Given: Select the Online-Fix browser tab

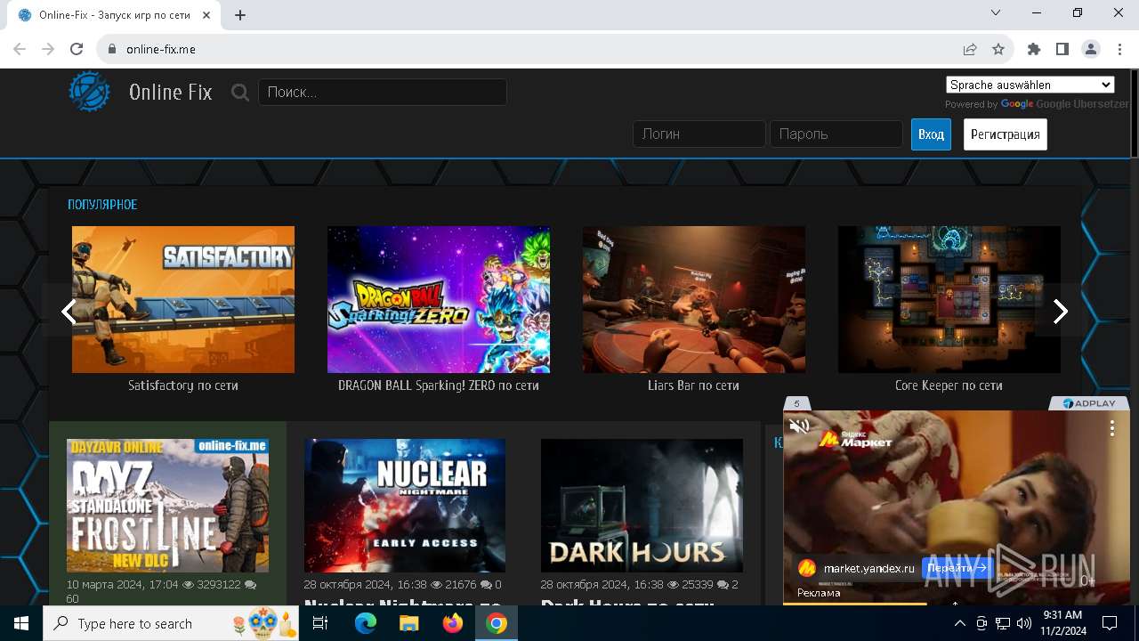Looking at the screenshot, I should 116,15.
